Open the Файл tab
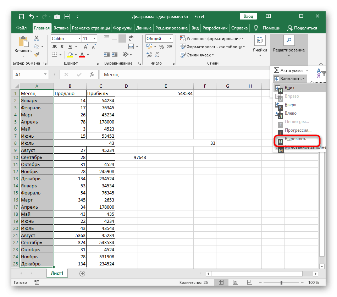This screenshot has width=337, height=297. pos(21,28)
